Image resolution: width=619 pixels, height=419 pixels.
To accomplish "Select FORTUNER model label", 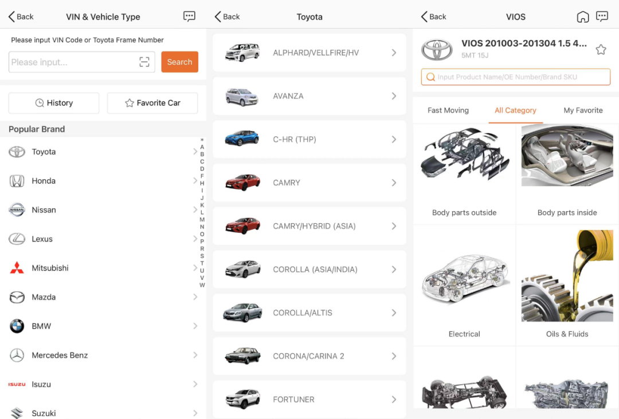I will (x=293, y=400).
